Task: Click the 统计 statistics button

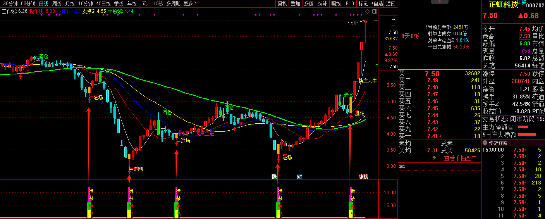Action: point(322,3)
